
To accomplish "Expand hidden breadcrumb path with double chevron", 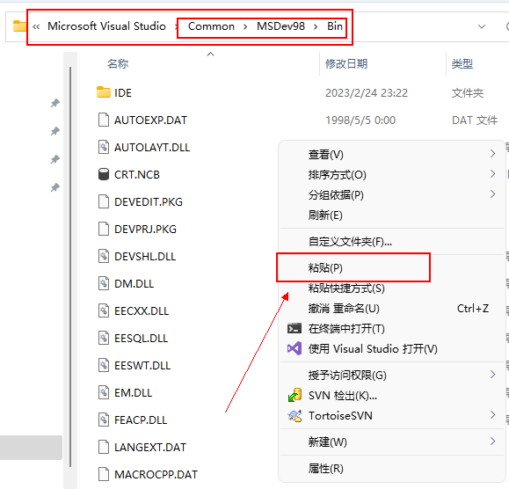I will pos(36,26).
